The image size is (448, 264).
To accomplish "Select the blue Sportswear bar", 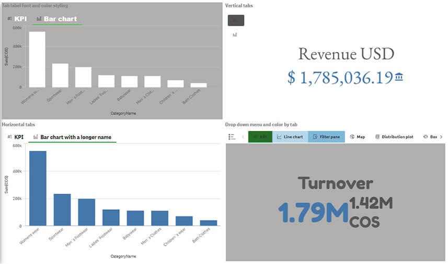I will pos(62,210).
